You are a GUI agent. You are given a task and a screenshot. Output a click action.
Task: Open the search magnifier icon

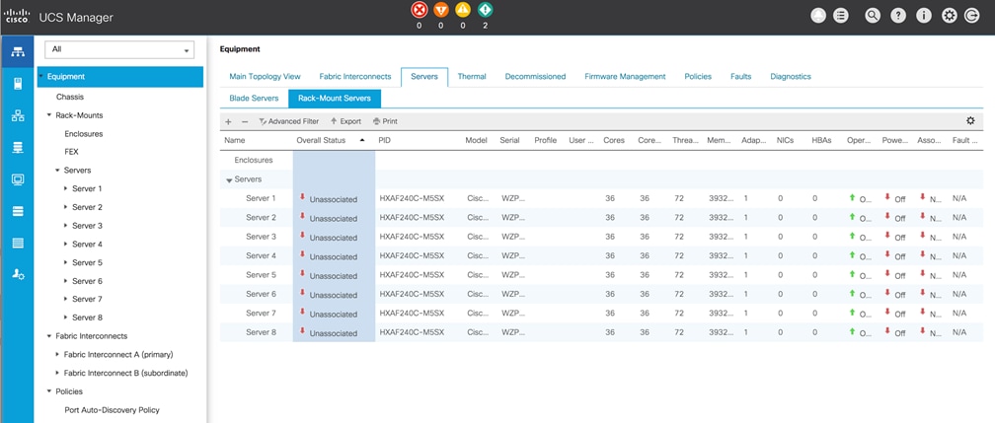click(x=873, y=17)
